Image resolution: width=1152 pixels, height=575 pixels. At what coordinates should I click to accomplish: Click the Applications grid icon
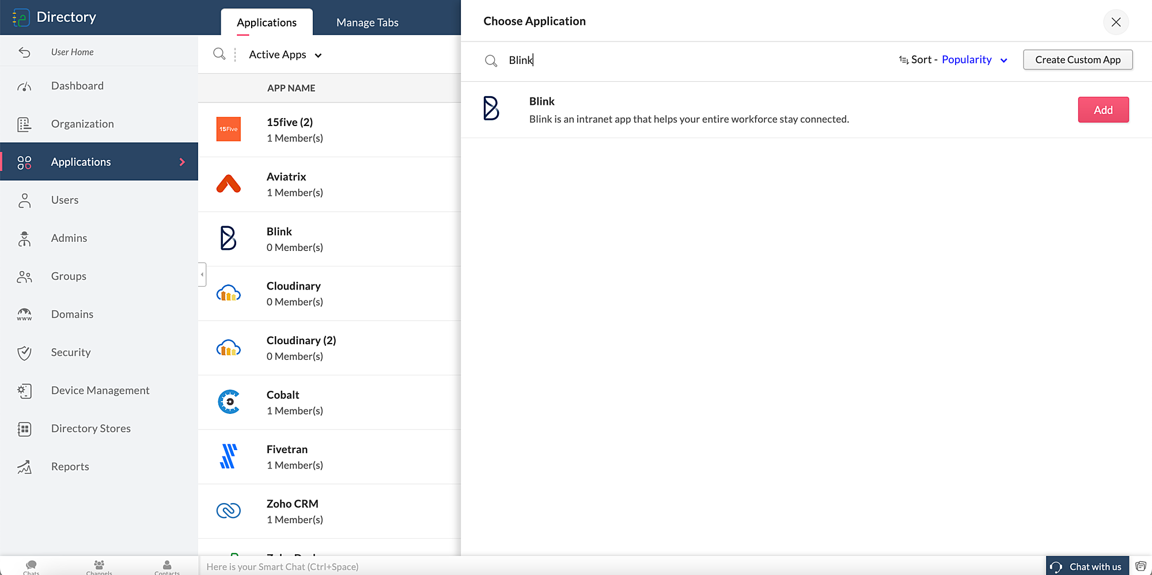pos(24,162)
